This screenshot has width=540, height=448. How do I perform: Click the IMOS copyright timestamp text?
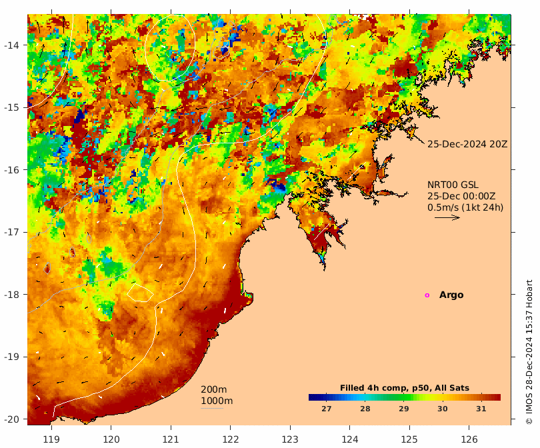529,352
